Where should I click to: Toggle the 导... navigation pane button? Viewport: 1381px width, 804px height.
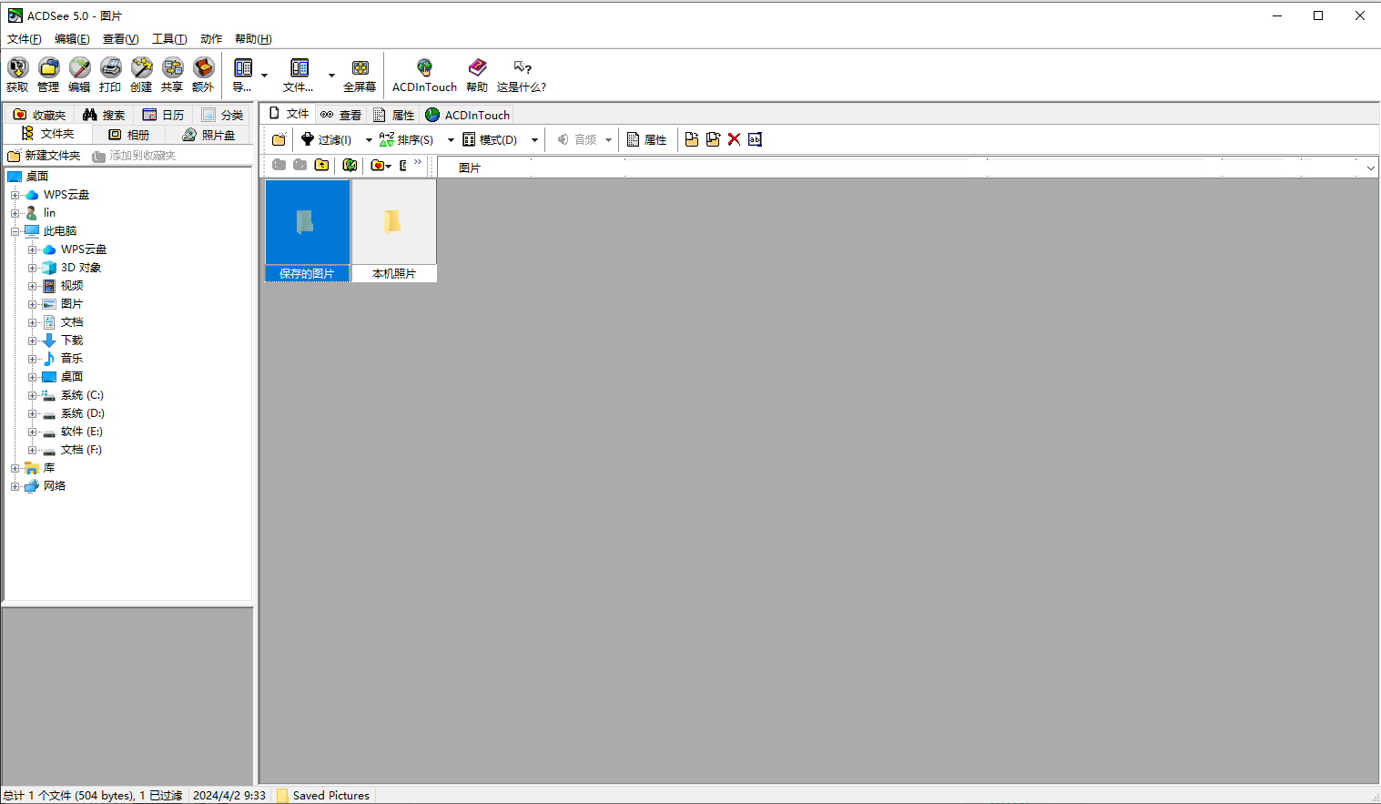(x=243, y=75)
